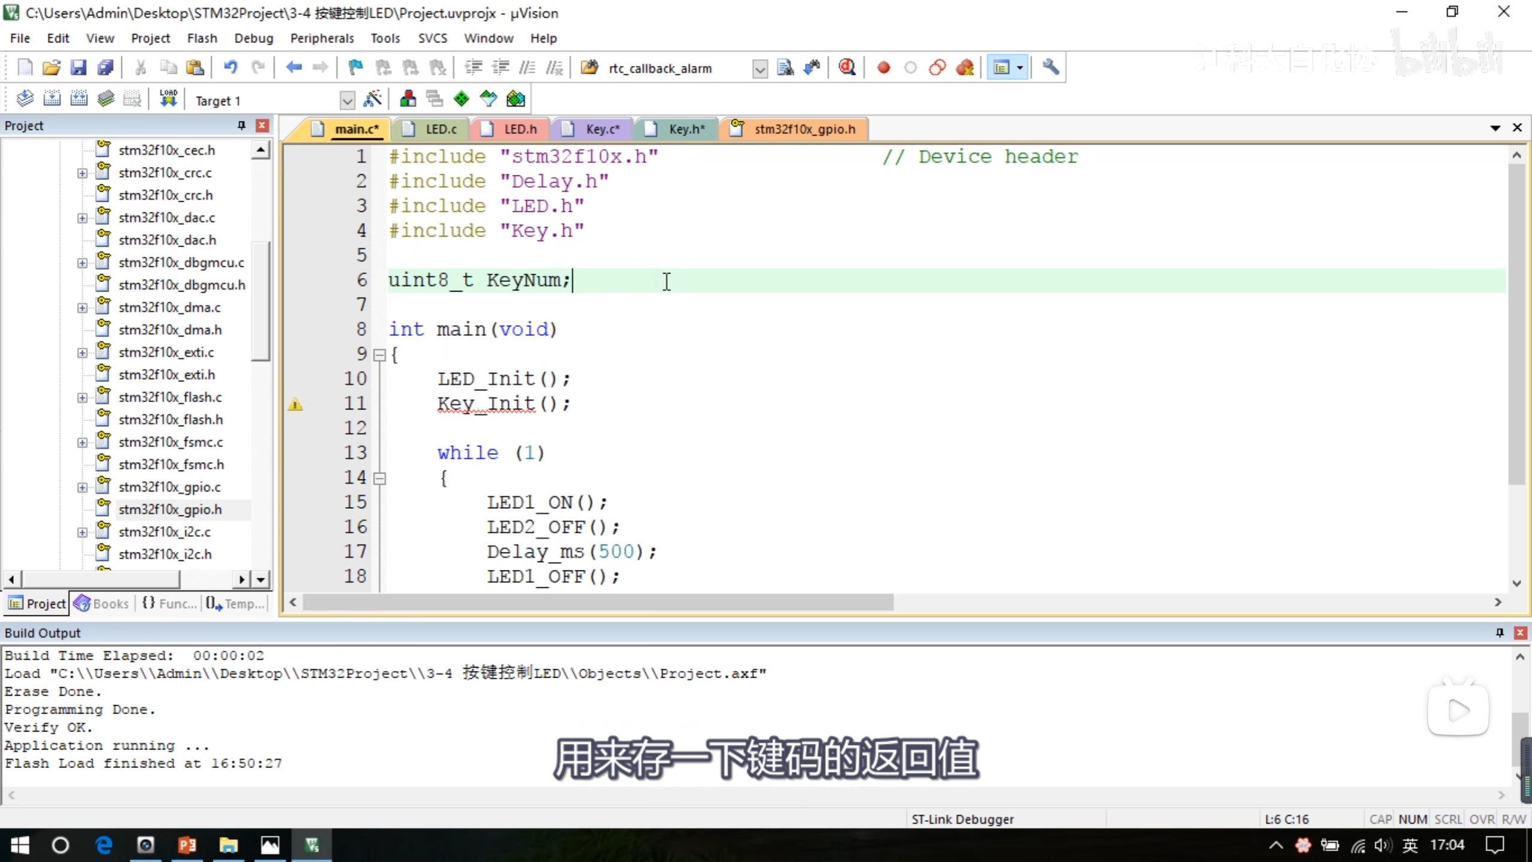Click the Save All toolbar icon

click(x=105, y=68)
